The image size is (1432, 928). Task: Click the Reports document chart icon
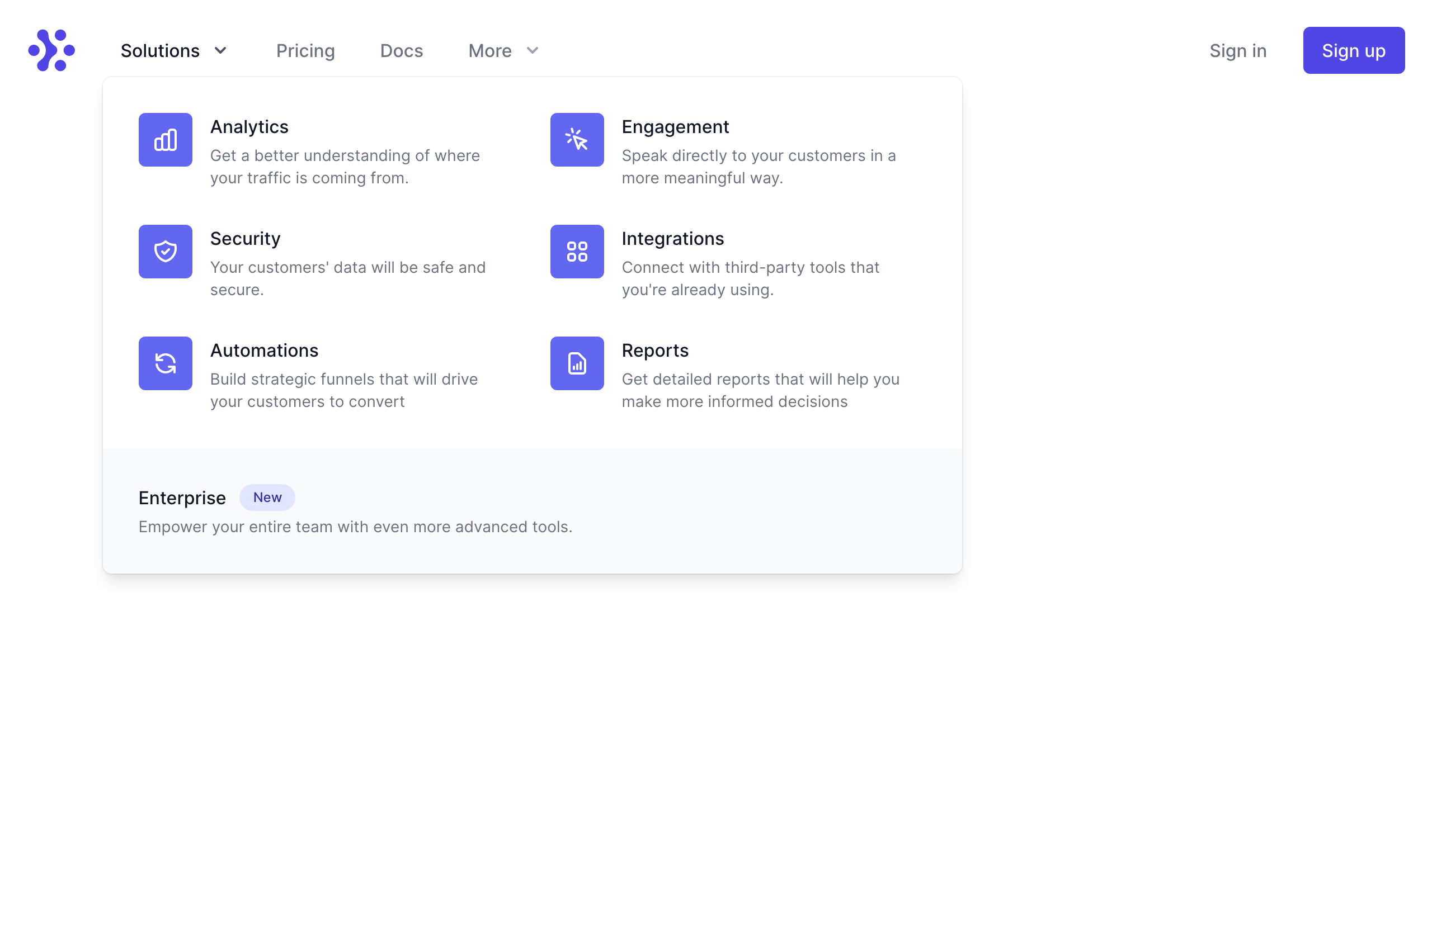tap(576, 363)
